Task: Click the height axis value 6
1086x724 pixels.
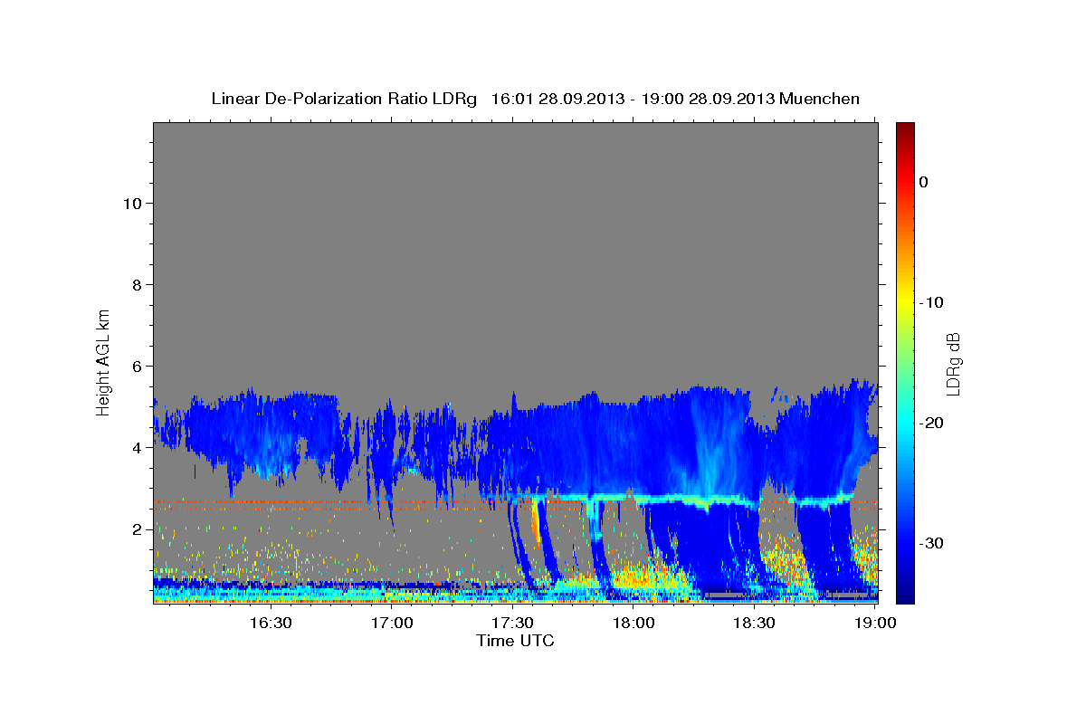Action: pyautogui.click(x=135, y=366)
